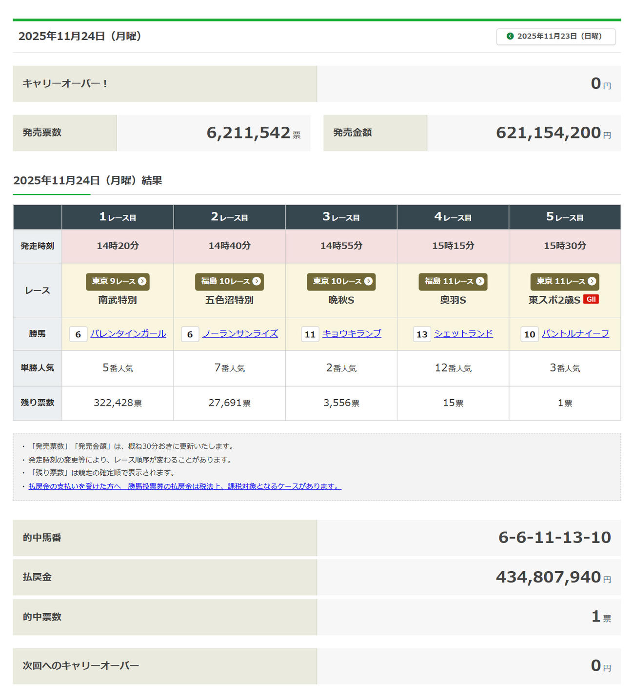Click start time 14時55分
Image resolution: width=634 pixels, height=697 pixels.
coord(341,246)
